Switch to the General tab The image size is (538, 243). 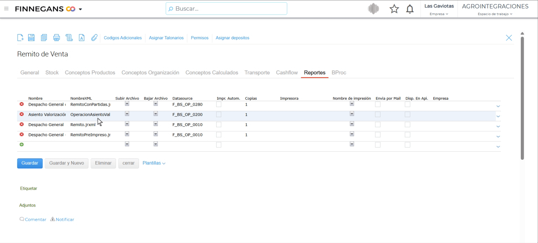pyautogui.click(x=29, y=73)
